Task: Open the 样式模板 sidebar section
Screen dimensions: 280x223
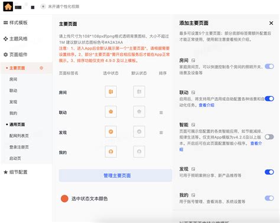Action: 15,22
